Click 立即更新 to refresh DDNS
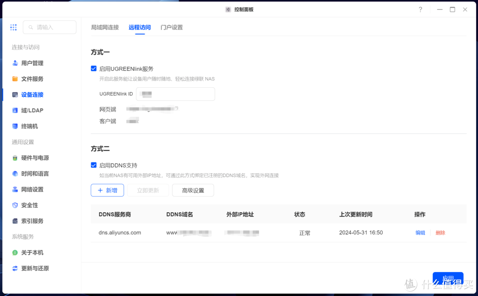The width and height of the screenshot is (478, 296). 147,190
